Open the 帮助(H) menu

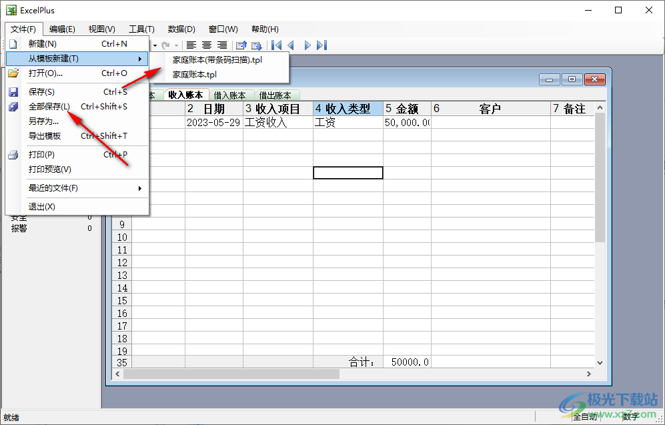pos(265,29)
